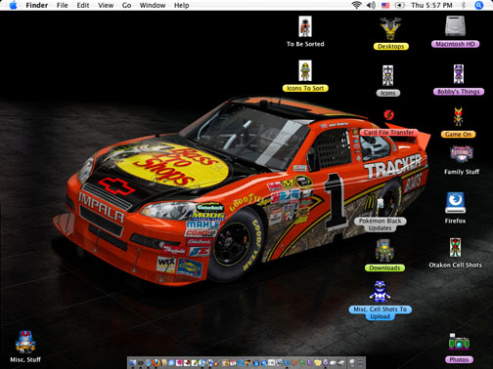Select the Photos camera icon
Image resolution: width=493 pixels, height=369 pixels.
pyautogui.click(x=459, y=343)
